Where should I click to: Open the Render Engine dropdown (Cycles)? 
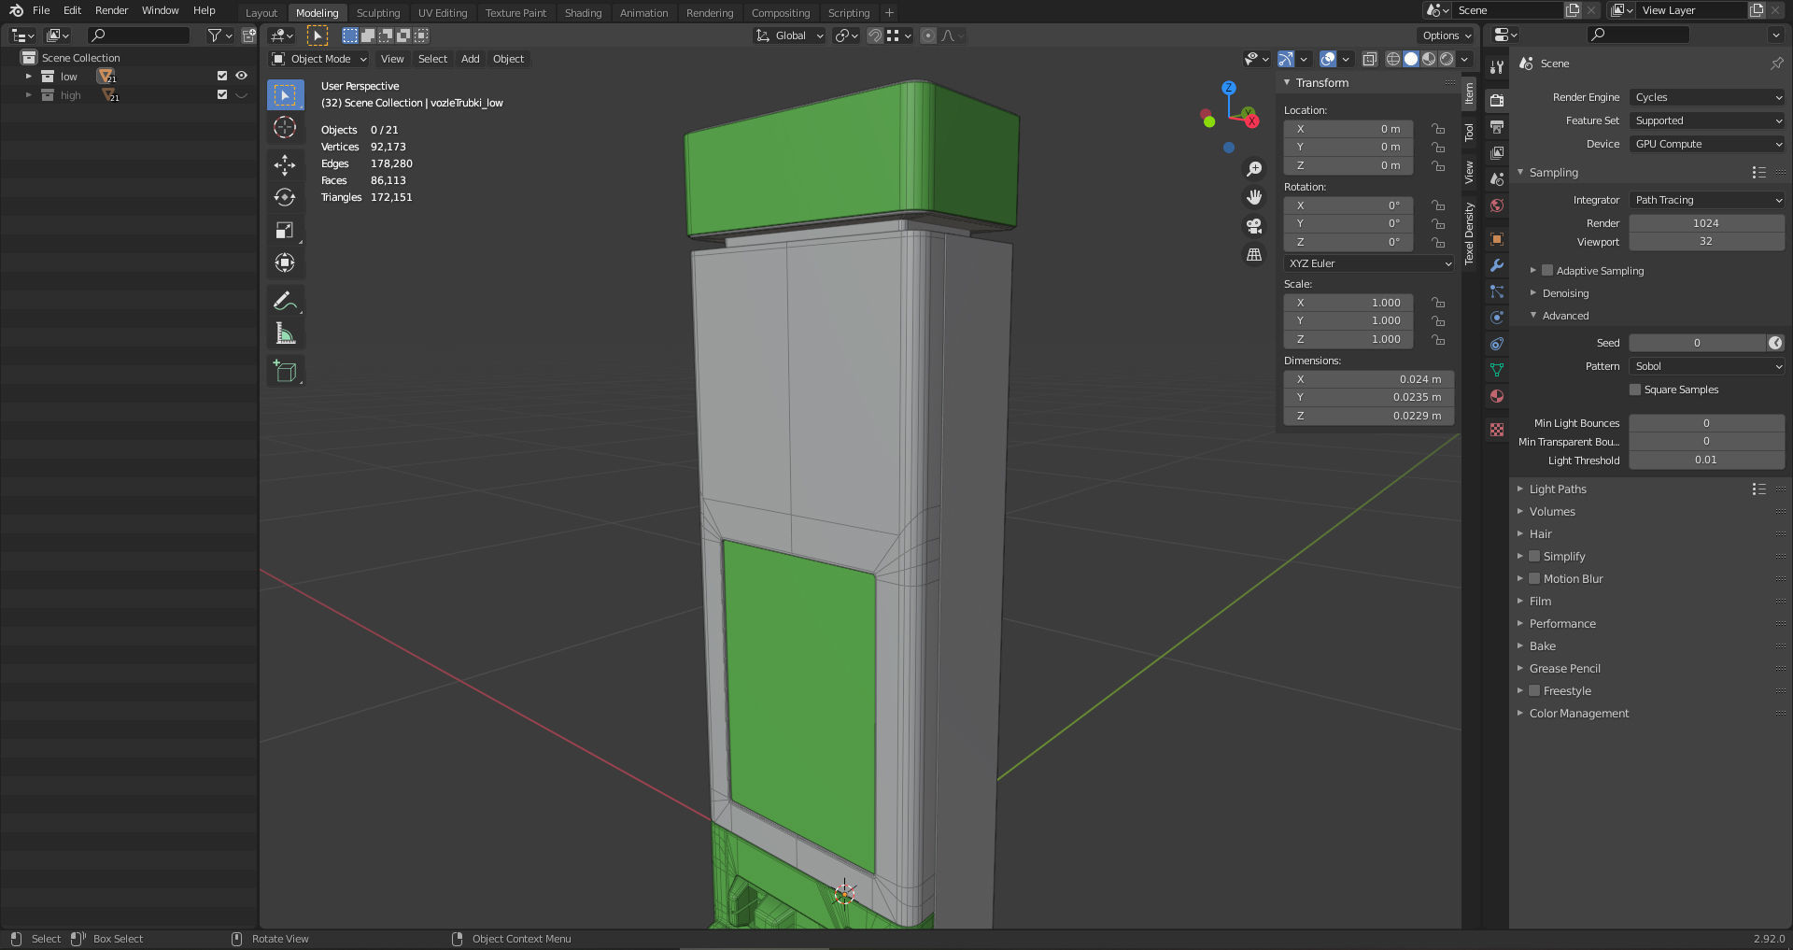tap(1707, 97)
